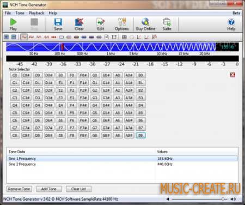The width and height of the screenshot is (245, 205).
Task: Open the Help menu
Action: [x=53, y=13]
